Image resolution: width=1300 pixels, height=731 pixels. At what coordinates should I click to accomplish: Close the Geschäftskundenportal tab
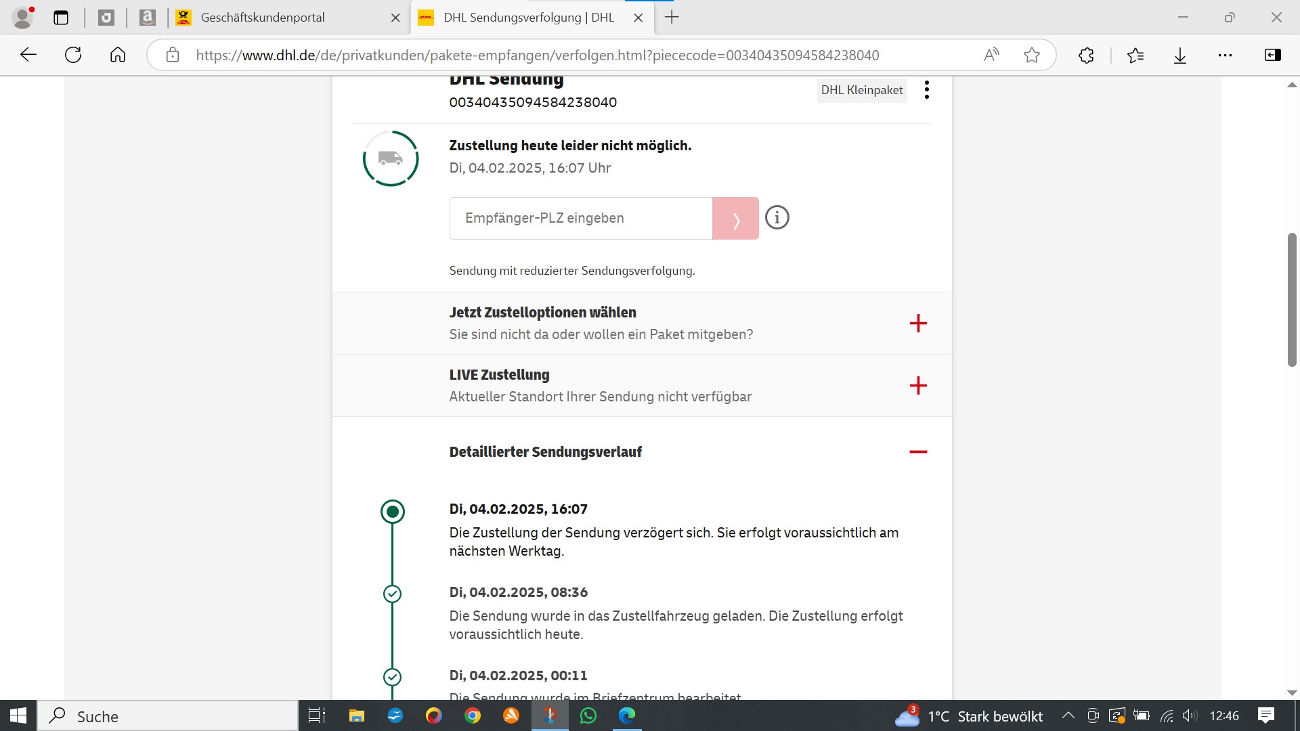pos(395,18)
